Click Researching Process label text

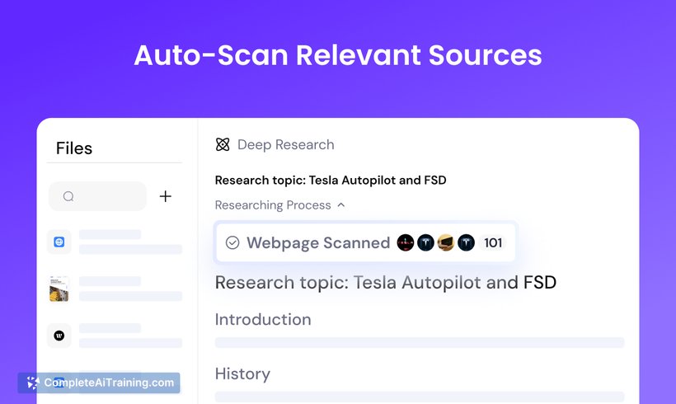[x=273, y=204]
